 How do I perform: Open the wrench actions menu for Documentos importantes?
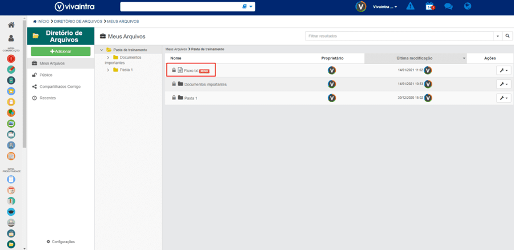pyautogui.click(x=504, y=84)
